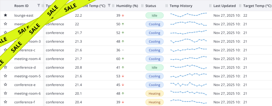Open the Room ID column filter
Viewport: 272px width, 106px height.
39,6
